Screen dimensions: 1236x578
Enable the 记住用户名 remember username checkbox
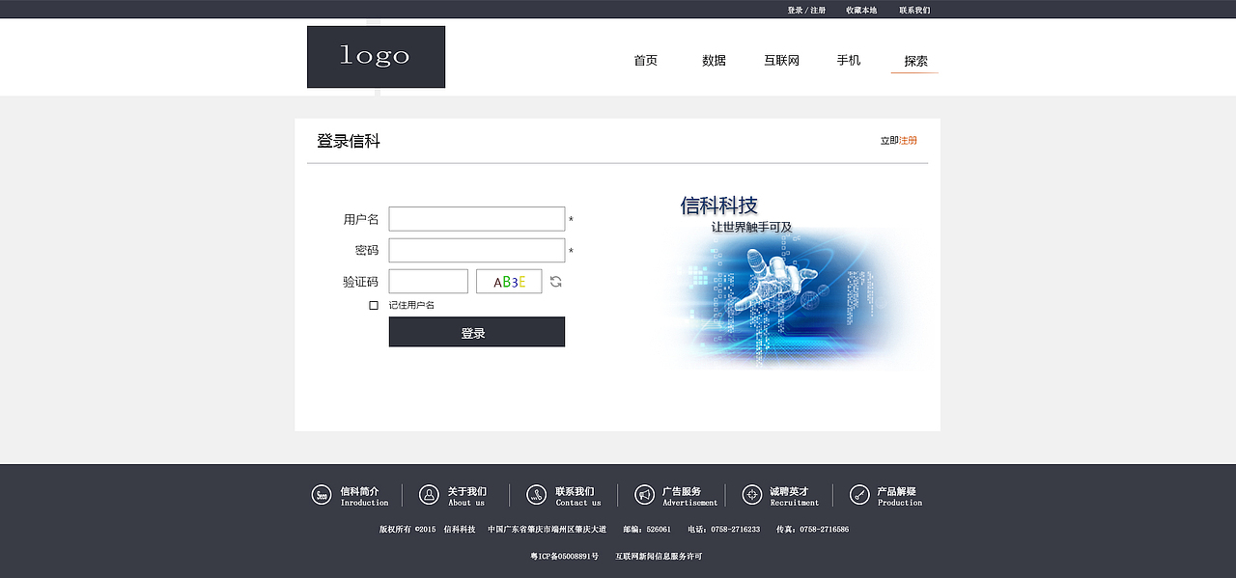point(373,305)
